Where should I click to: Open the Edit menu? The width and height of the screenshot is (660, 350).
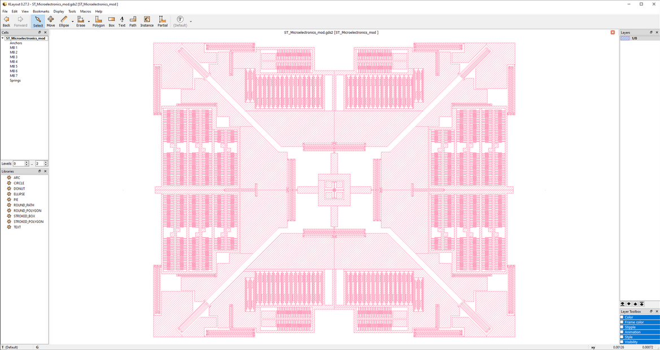(14, 11)
